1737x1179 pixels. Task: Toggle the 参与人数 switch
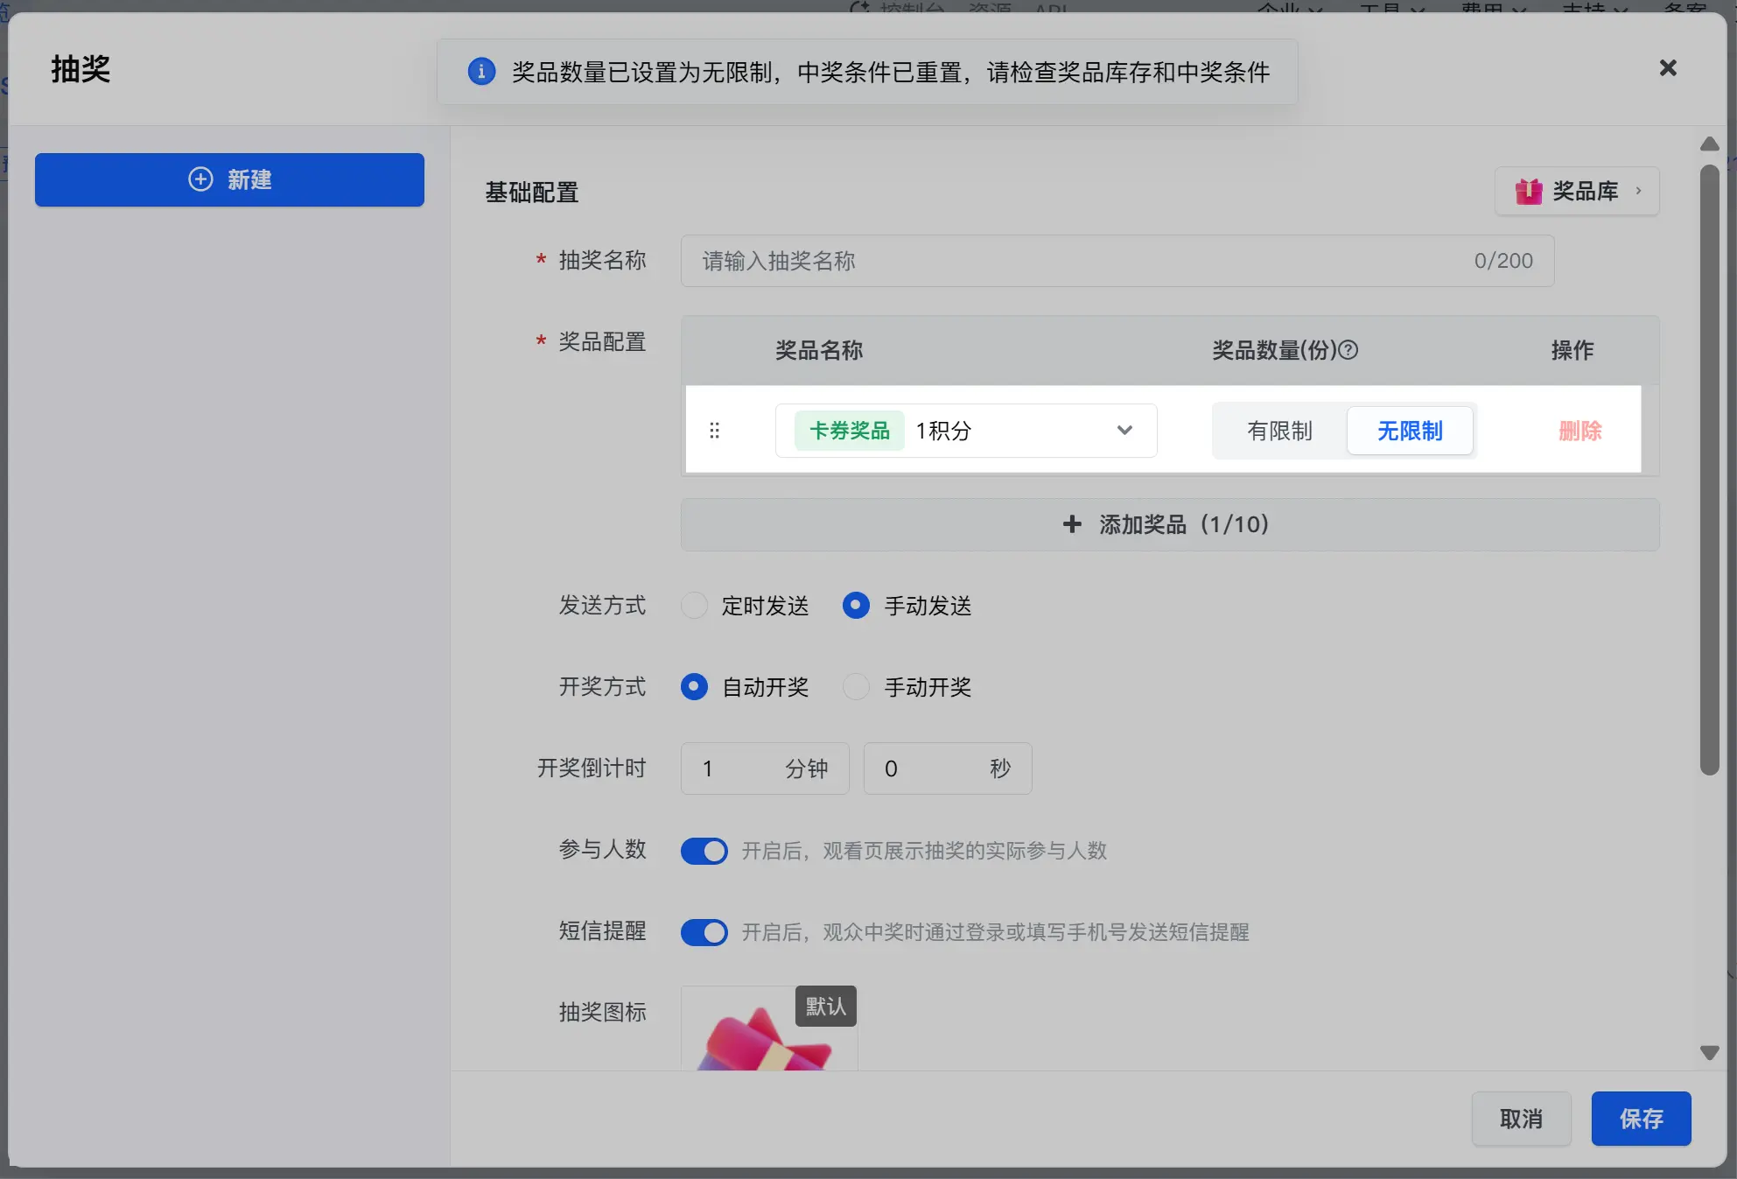(x=704, y=850)
